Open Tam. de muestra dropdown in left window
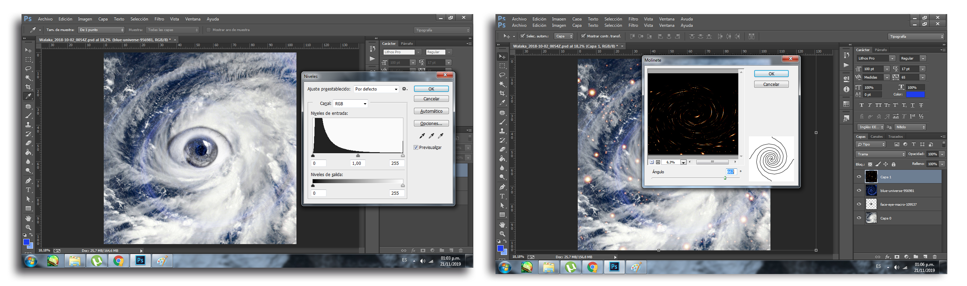This screenshot has width=967, height=286. tap(101, 30)
